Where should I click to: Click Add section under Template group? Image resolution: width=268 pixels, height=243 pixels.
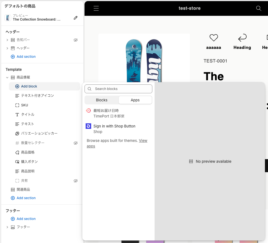pyautogui.click(x=23, y=198)
